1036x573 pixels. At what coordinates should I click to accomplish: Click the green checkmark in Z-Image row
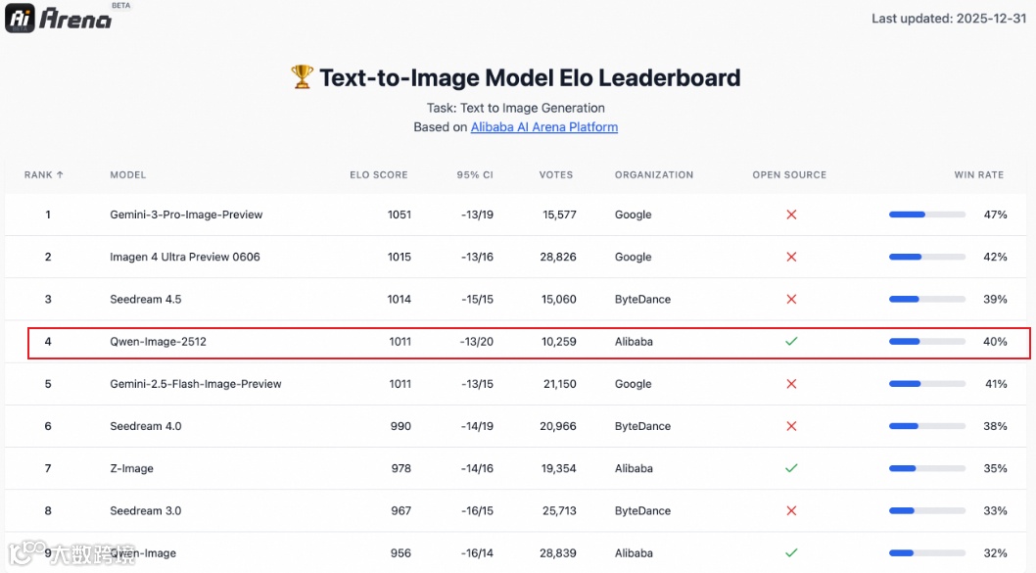pyautogui.click(x=791, y=468)
